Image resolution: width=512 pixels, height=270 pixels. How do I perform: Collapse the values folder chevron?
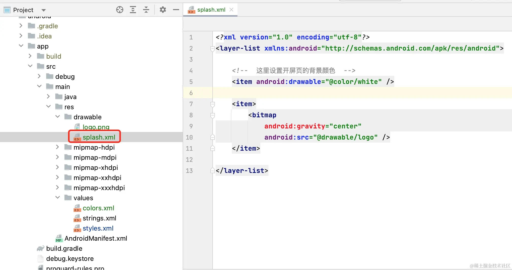[x=58, y=198]
